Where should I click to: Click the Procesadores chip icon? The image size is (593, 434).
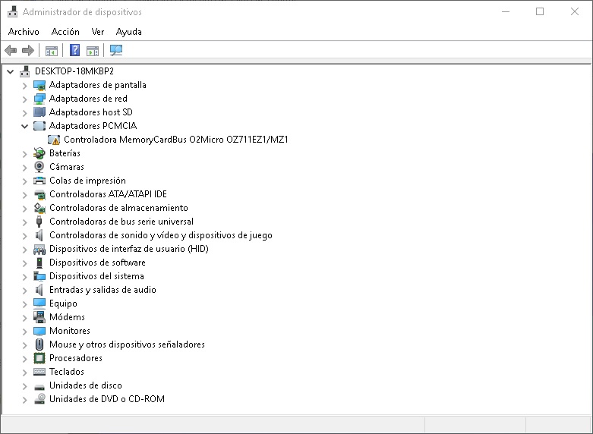coord(39,358)
